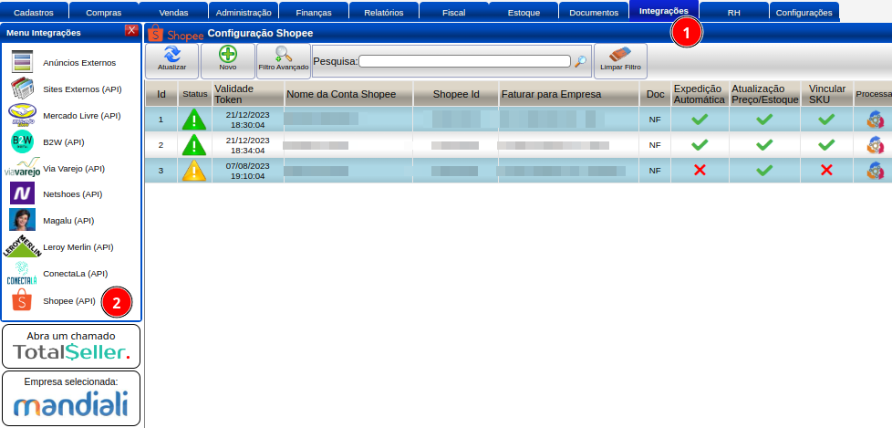Open the Estoque tab
The height and width of the screenshot is (428, 892).
pos(524,12)
